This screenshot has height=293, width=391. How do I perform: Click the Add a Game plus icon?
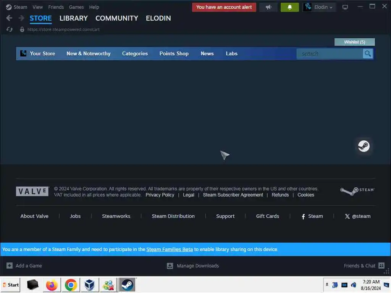(10, 266)
